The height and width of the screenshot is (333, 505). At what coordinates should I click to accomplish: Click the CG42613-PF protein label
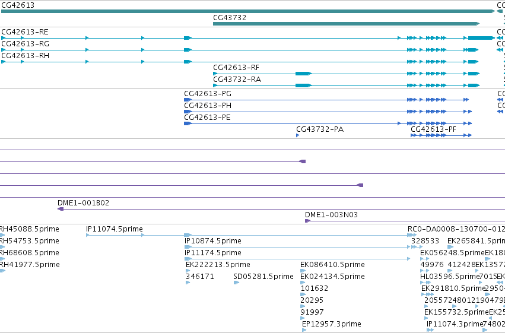point(434,129)
